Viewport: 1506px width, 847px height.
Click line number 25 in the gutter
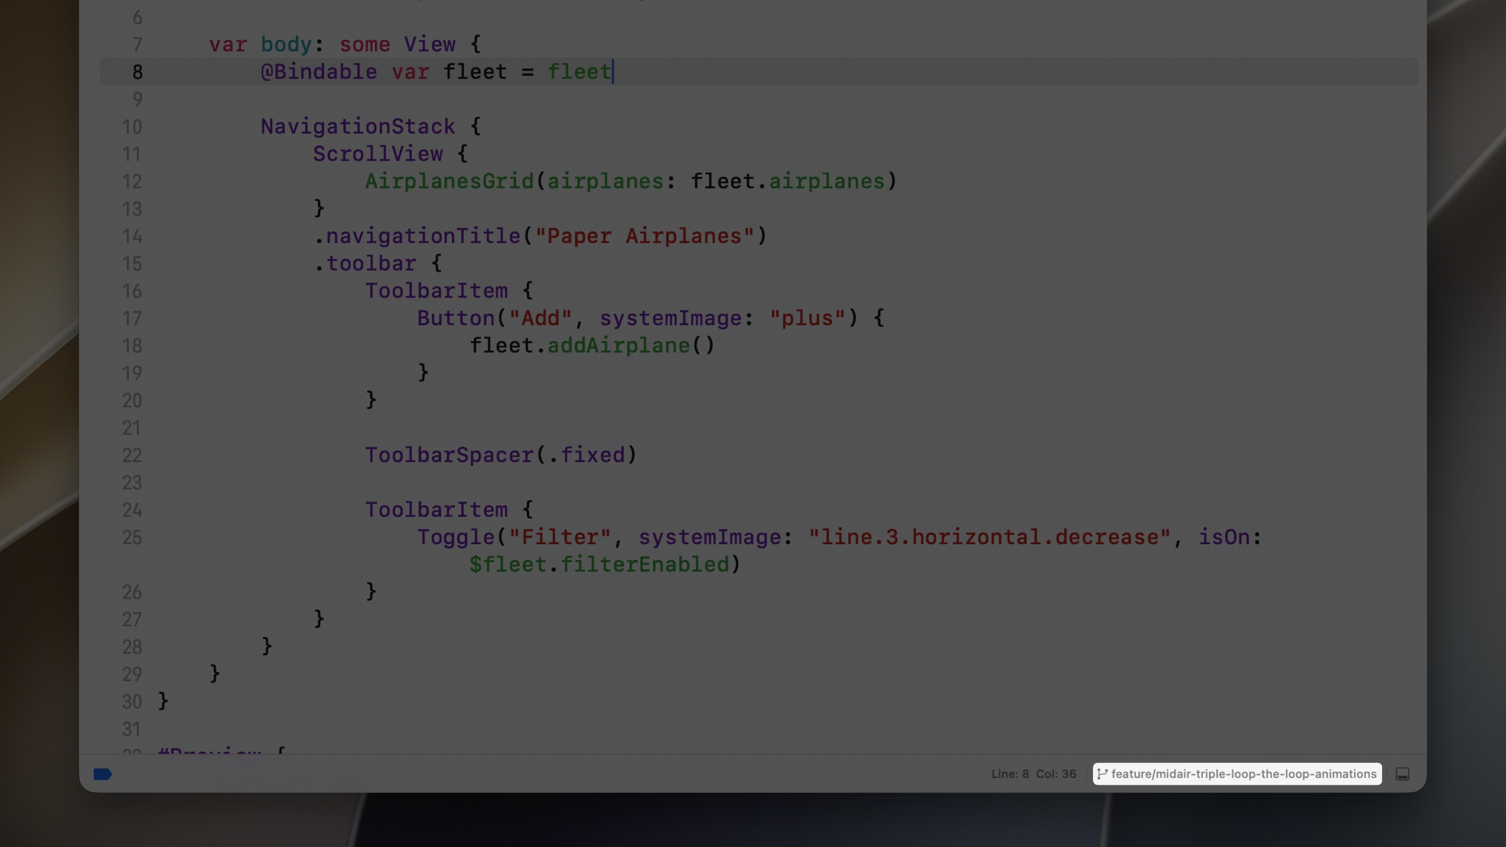132,537
